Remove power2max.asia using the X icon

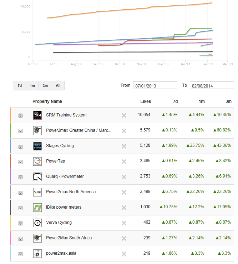click(124, 254)
